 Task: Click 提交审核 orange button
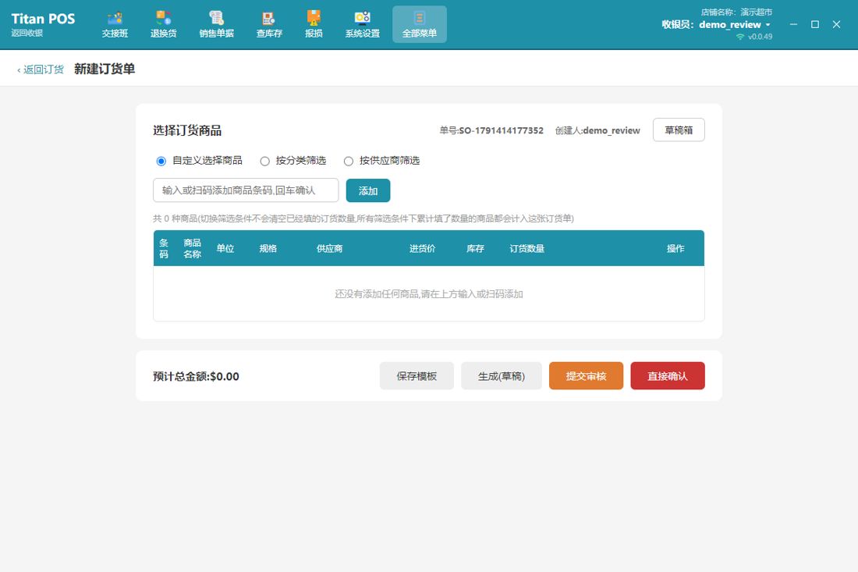tap(586, 376)
